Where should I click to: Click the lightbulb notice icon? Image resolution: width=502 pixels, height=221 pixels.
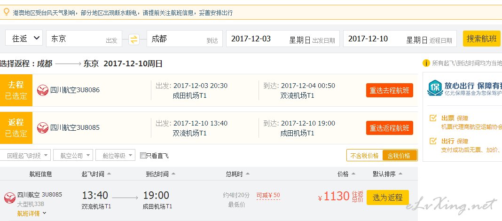pos(7,13)
